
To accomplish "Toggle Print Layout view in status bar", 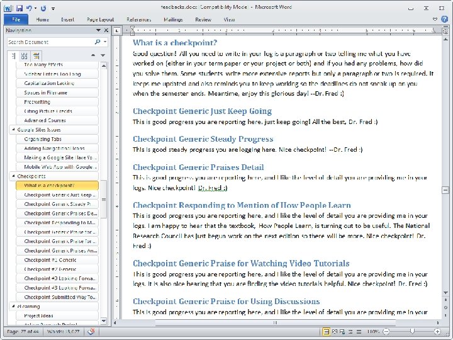I will pyautogui.click(x=326, y=332).
